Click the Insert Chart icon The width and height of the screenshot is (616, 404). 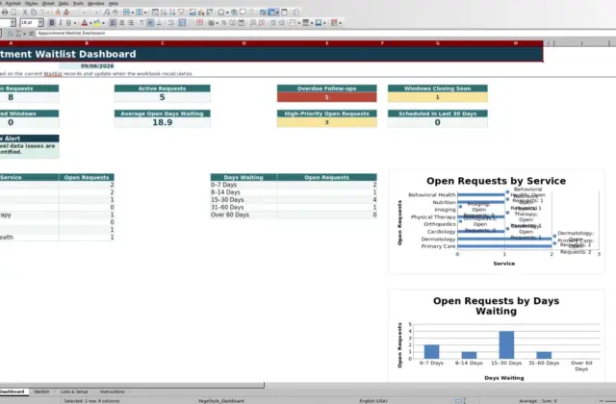pyautogui.click(x=201, y=13)
